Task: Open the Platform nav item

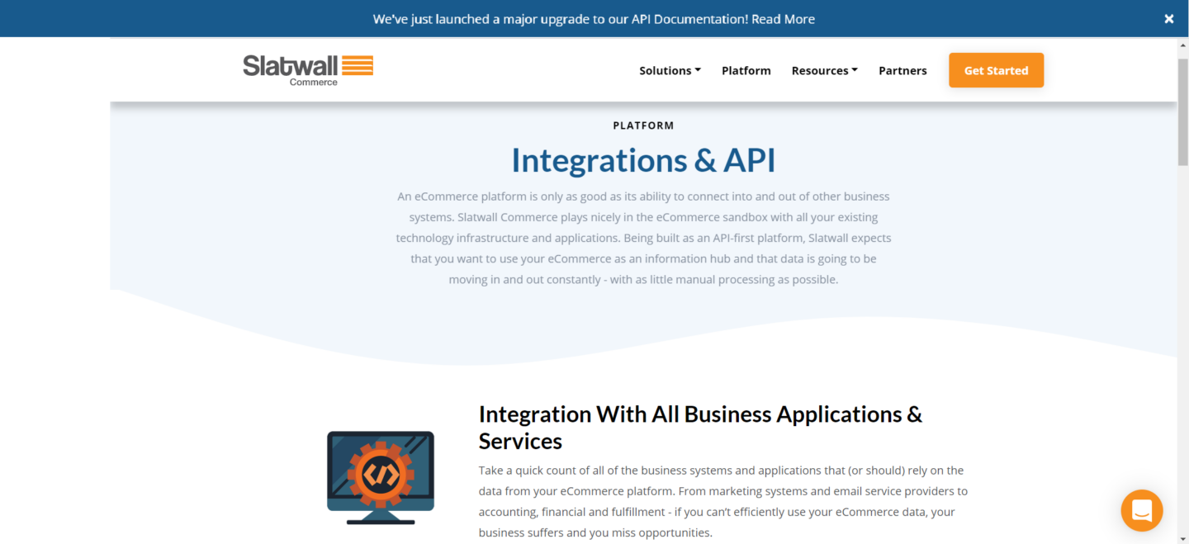Action: 746,71
